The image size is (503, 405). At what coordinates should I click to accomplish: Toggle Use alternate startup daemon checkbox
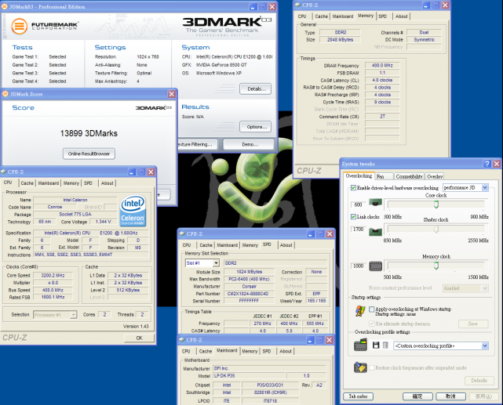click(371, 324)
